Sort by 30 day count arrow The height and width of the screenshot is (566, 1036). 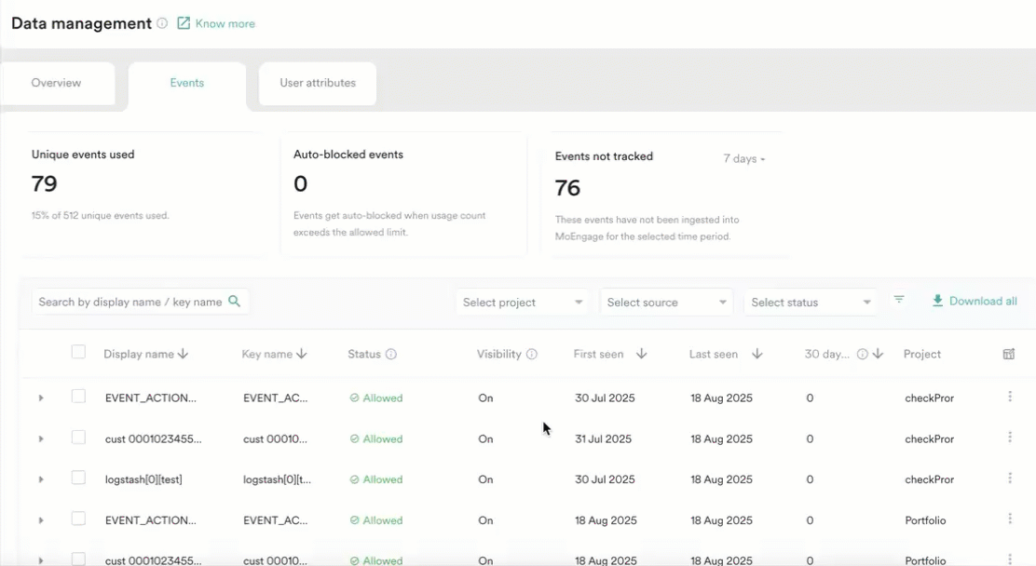tap(878, 354)
